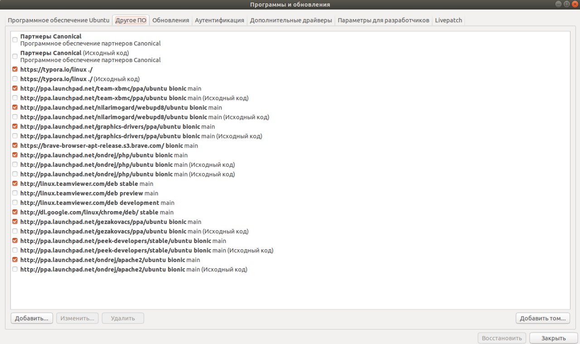
Task: Click the Удалить button
Action: (x=123, y=318)
